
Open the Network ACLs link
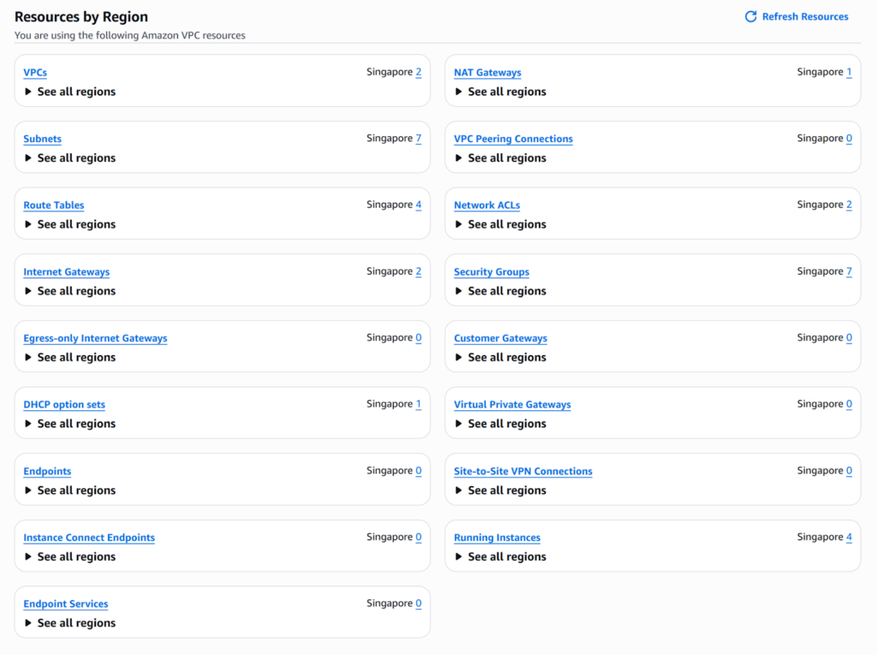pos(486,205)
